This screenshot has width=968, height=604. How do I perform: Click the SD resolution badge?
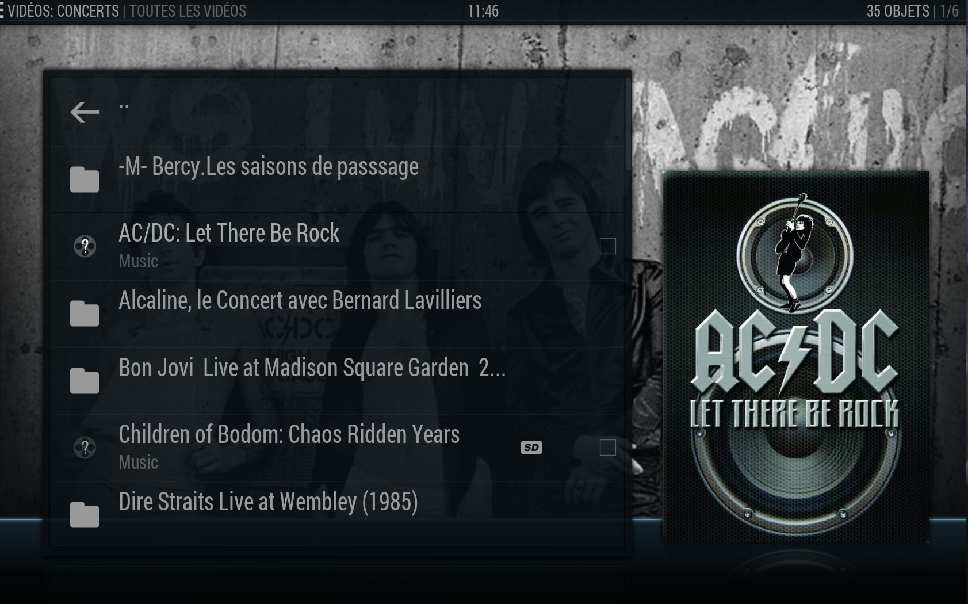(531, 448)
